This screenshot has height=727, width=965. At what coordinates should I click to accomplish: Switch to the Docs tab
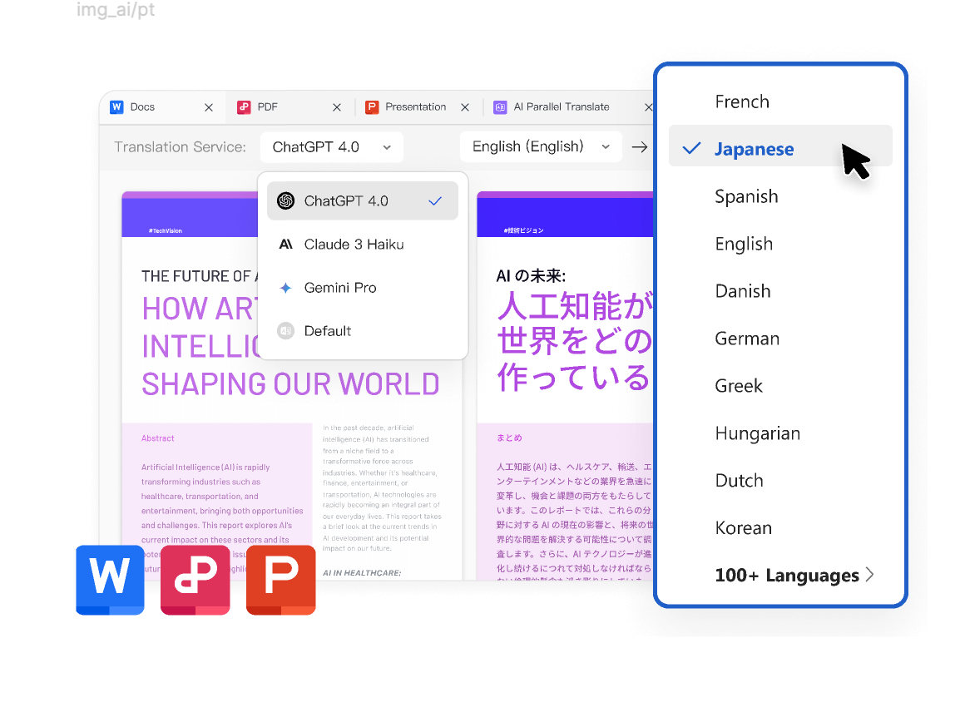click(x=161, y=107)
